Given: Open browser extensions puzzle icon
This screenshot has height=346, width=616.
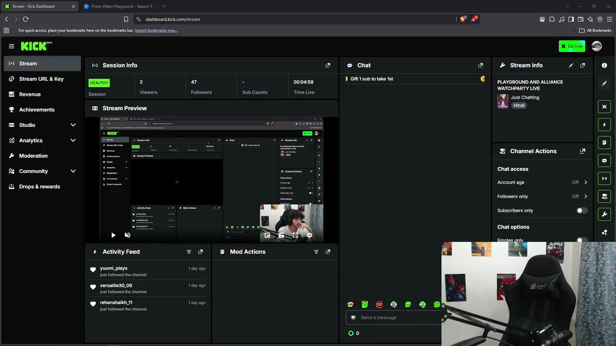Looking at the screenshot, I should pyautogui.click(x=552, y=19).
